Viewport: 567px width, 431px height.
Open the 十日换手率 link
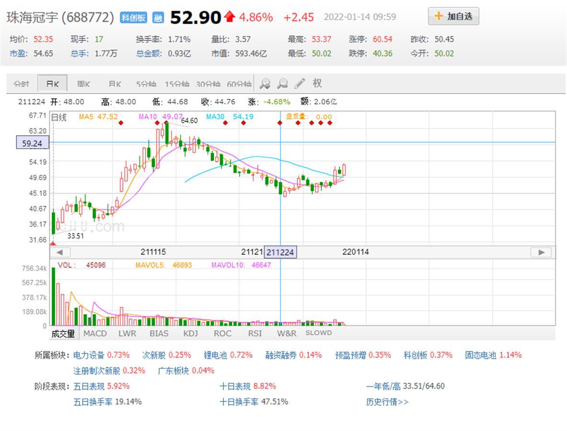(239, 402)
